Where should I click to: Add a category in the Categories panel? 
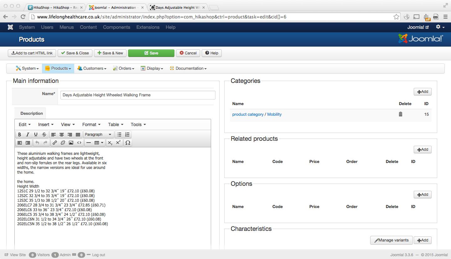[x=422, y=92]
